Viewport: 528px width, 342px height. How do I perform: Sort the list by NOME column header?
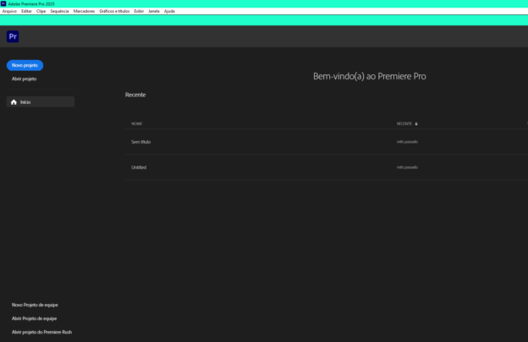137,123
